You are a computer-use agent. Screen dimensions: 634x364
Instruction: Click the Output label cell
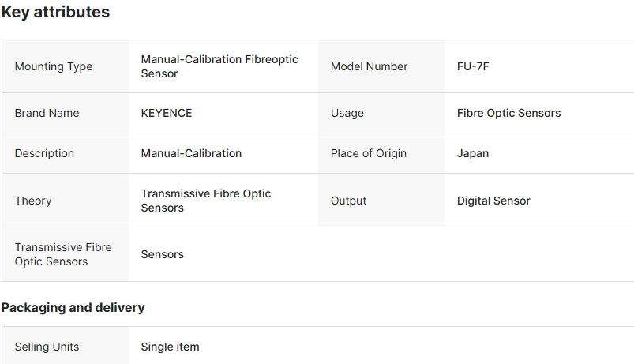coord(348,201)
